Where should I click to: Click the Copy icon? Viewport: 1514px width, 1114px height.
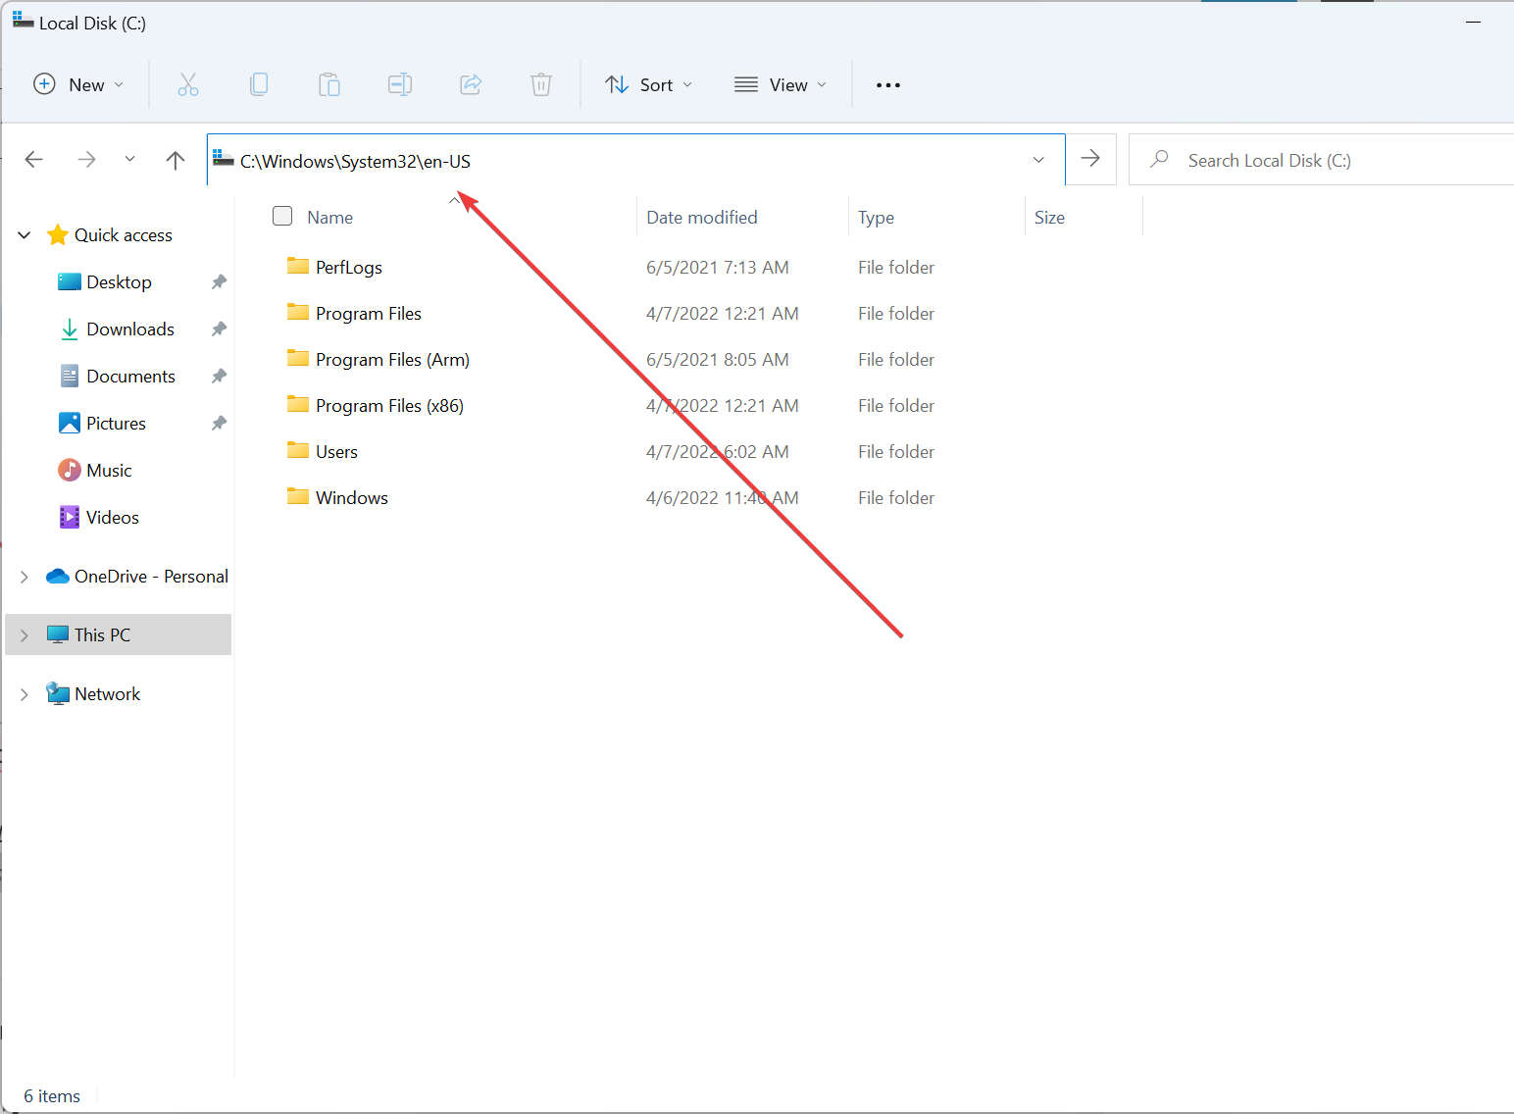click(259, 84)
